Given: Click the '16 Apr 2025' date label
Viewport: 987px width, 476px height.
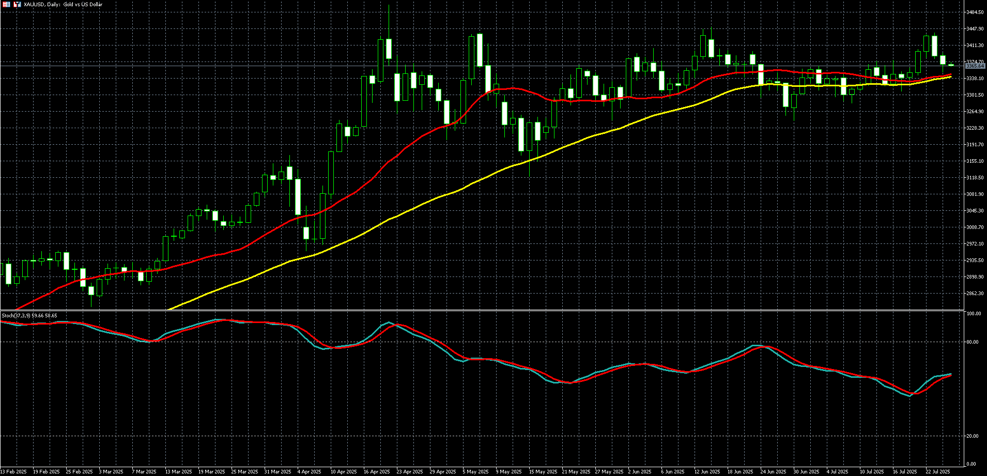Looking at the screenshot, I should coord(377,472).
